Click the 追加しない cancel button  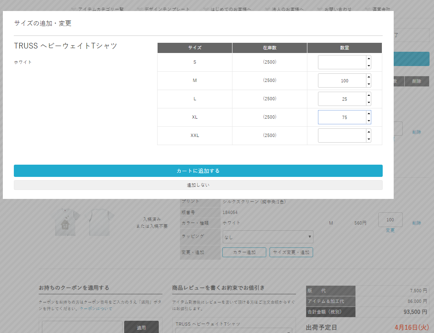[198, 185]
